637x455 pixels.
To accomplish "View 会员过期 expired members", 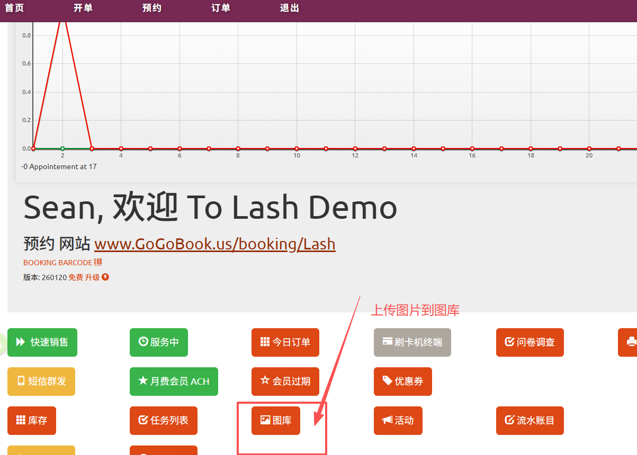I will (x=285, y=382).
